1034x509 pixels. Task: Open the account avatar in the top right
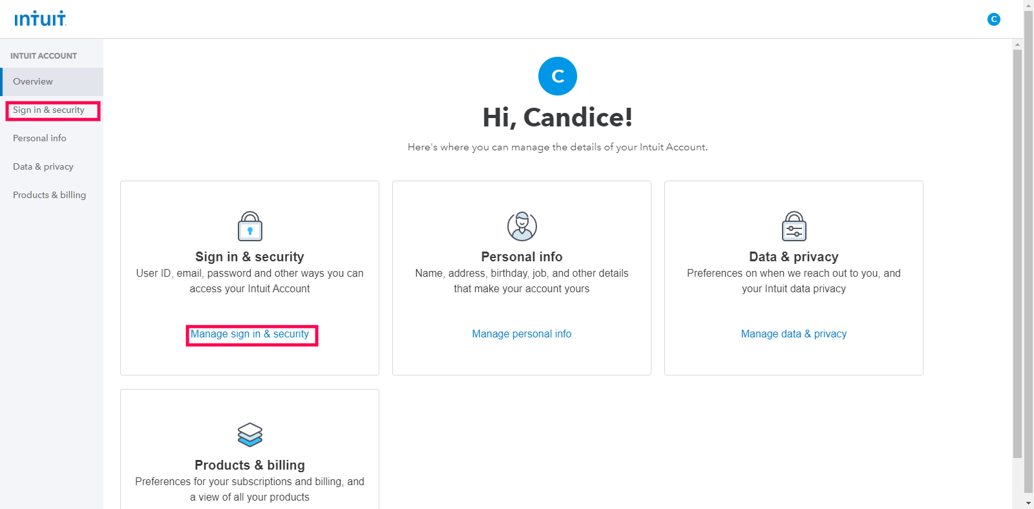click(x=994, y=19)
